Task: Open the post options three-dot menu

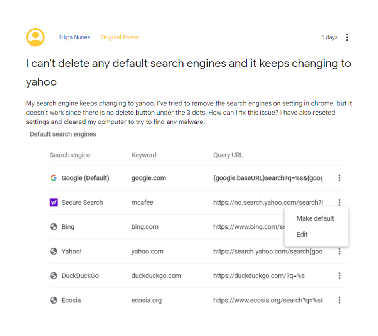Action: [347, 37]
